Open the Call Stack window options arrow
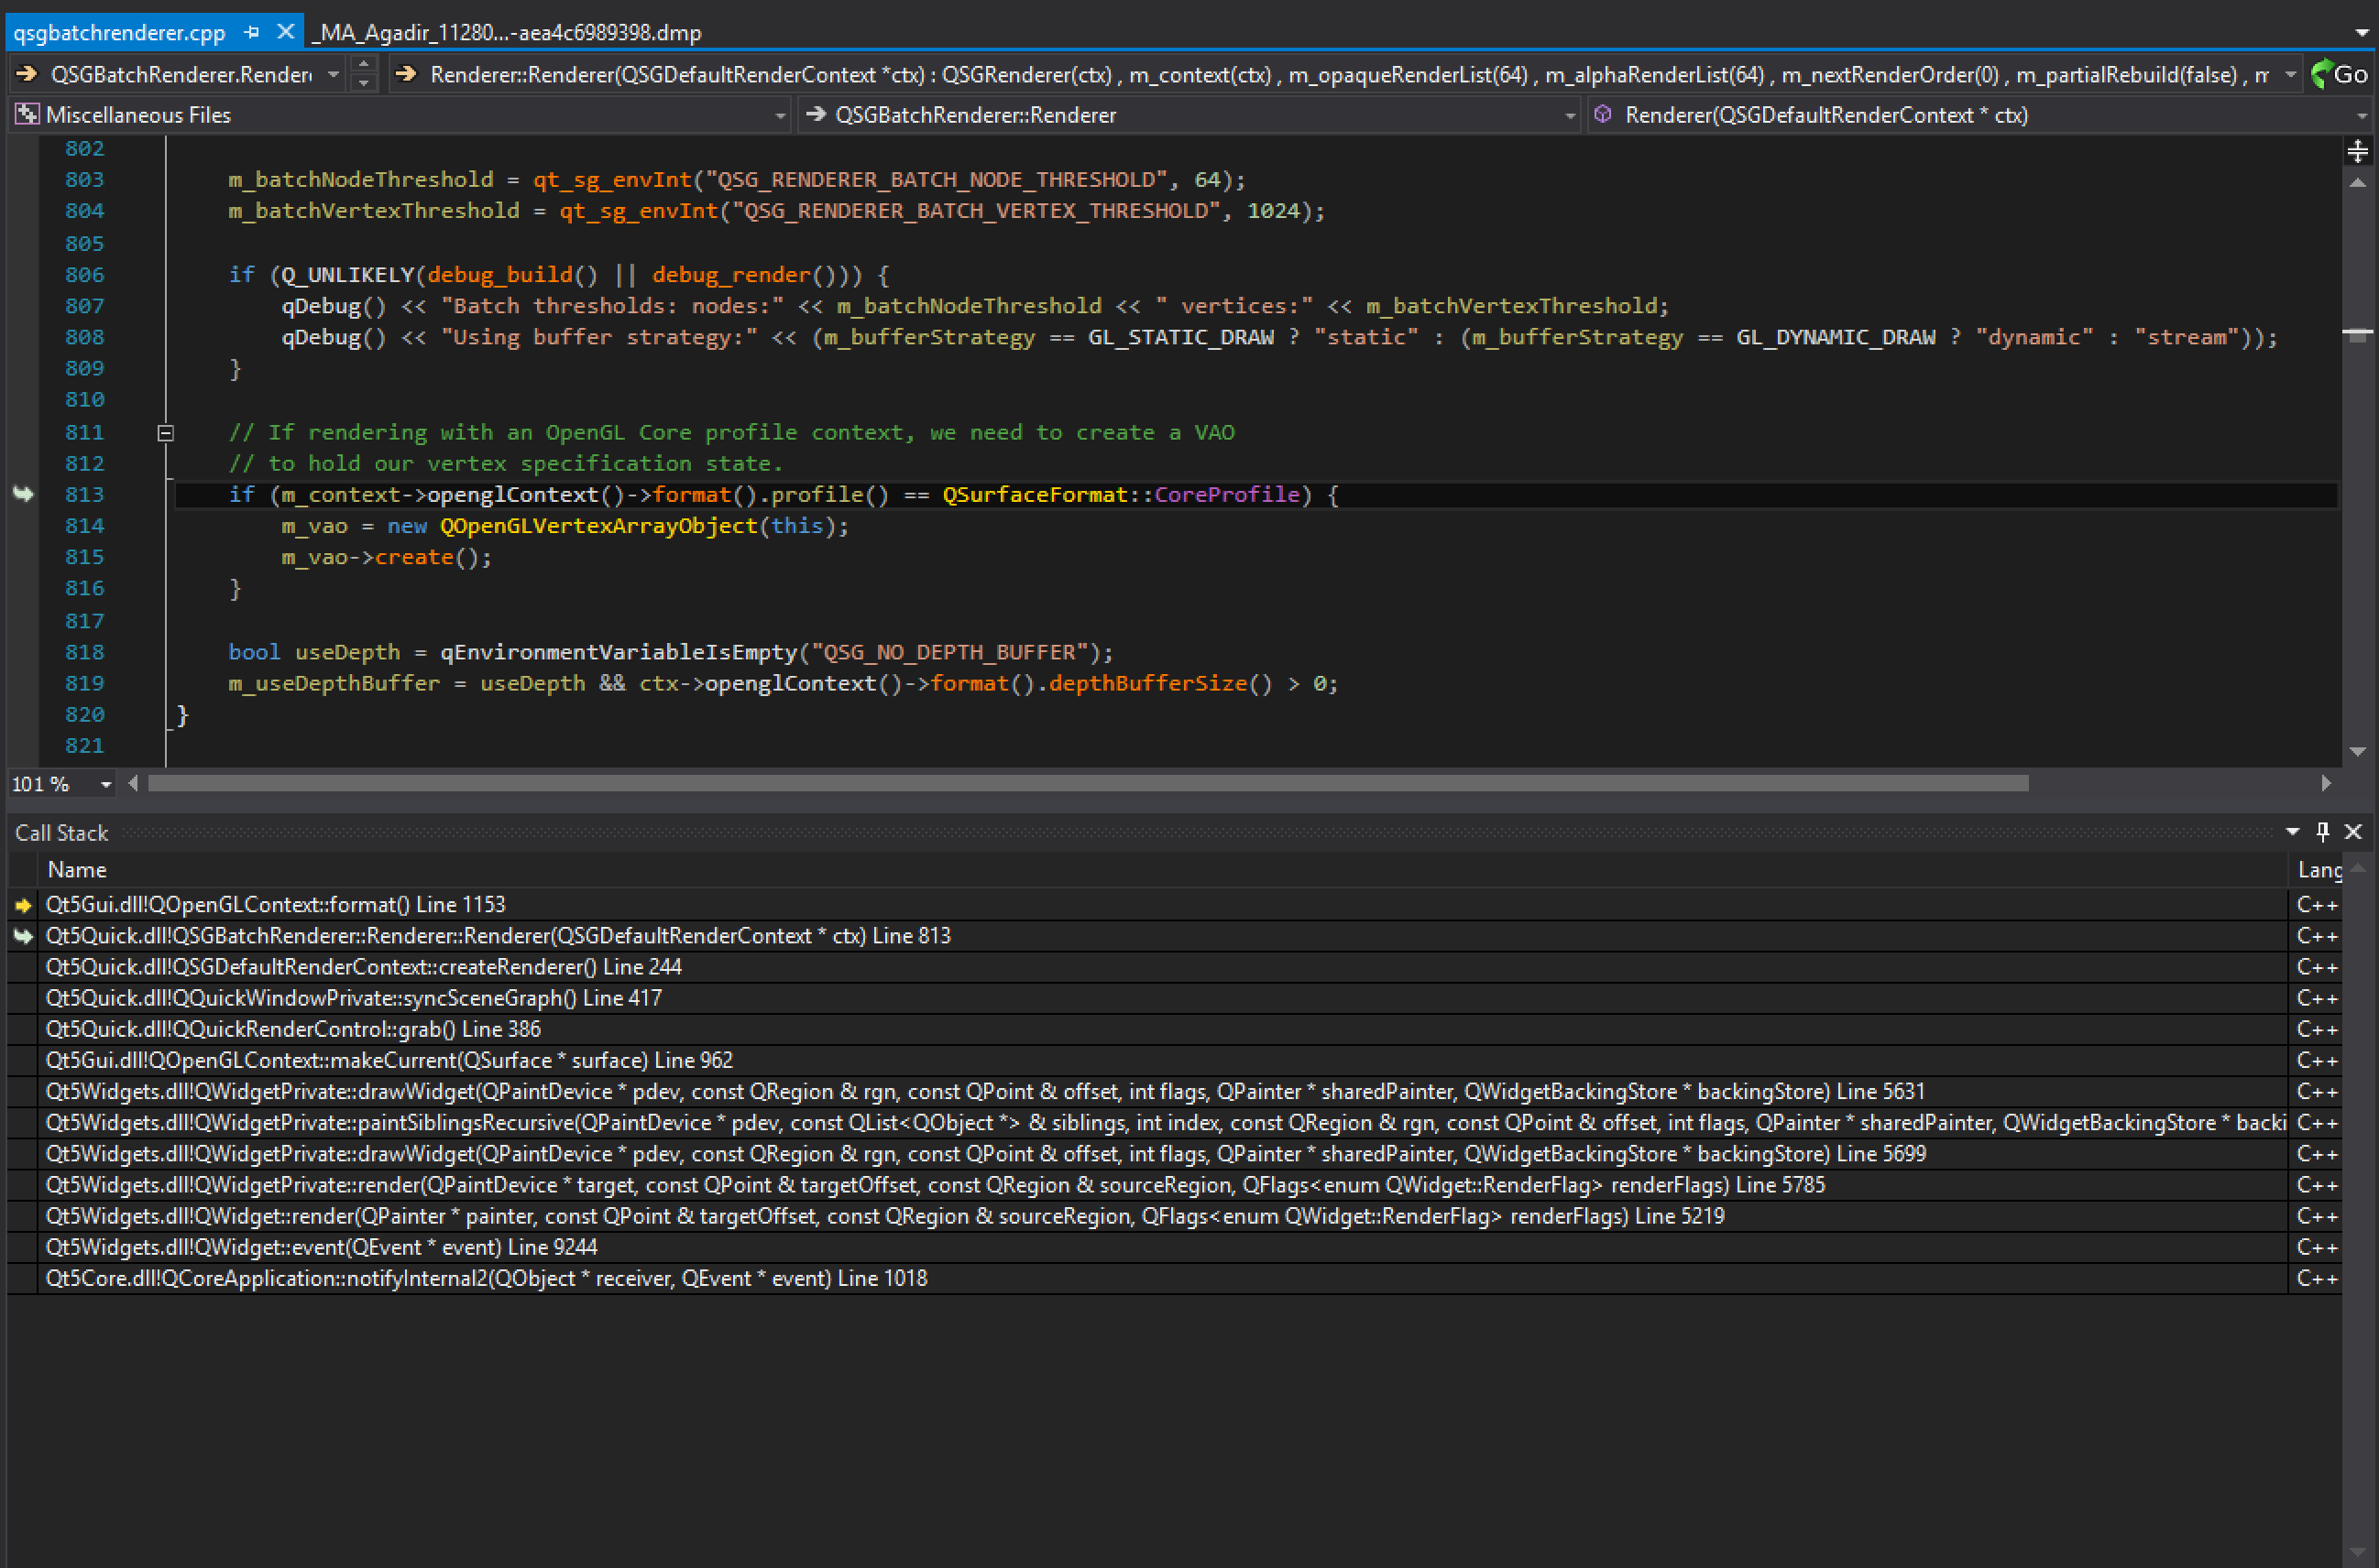The height and width of the screenshot is (1568, 2379). (x=2292, y=832)
